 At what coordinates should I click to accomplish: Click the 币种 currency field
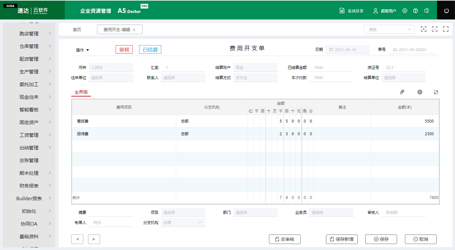[x=111, y=67]
